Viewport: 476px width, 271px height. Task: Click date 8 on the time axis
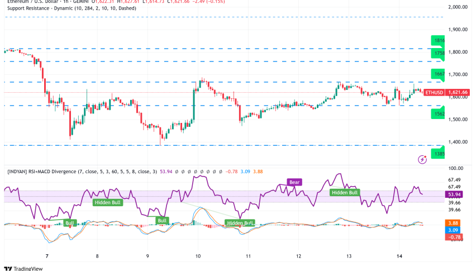click(x=97, y=256)
